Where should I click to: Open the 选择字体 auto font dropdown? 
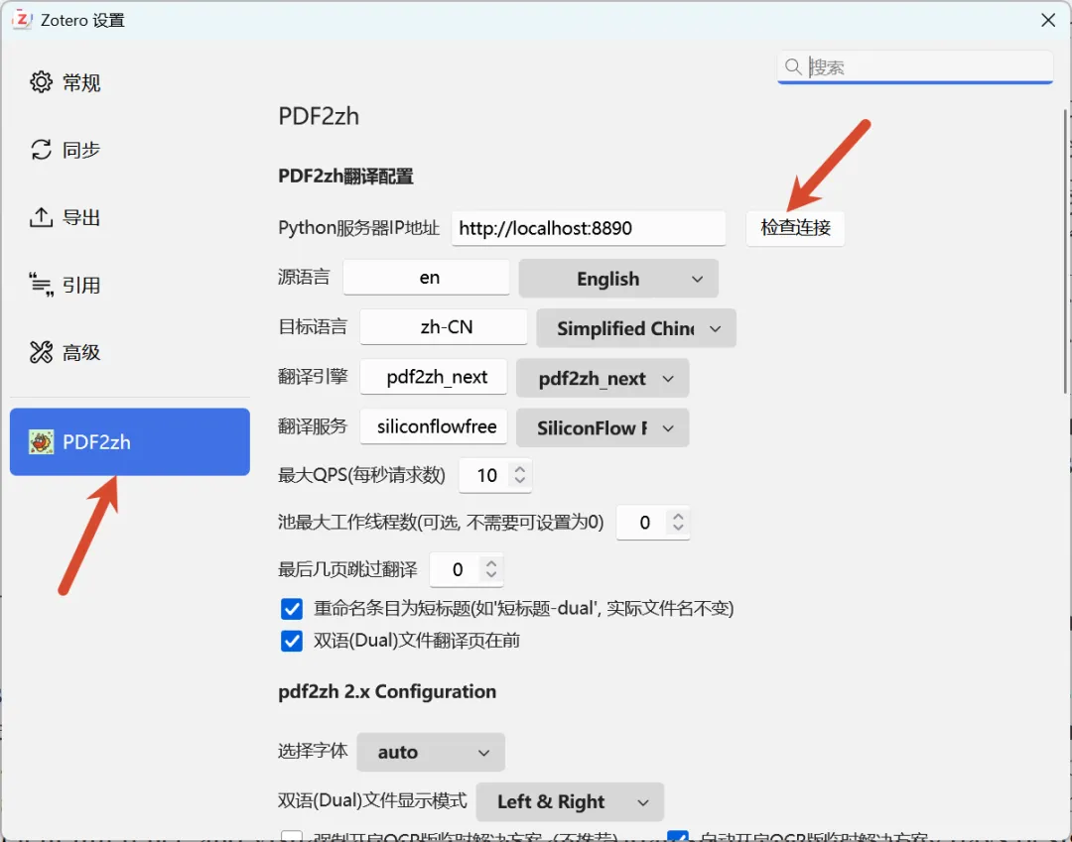coord(431,752)
